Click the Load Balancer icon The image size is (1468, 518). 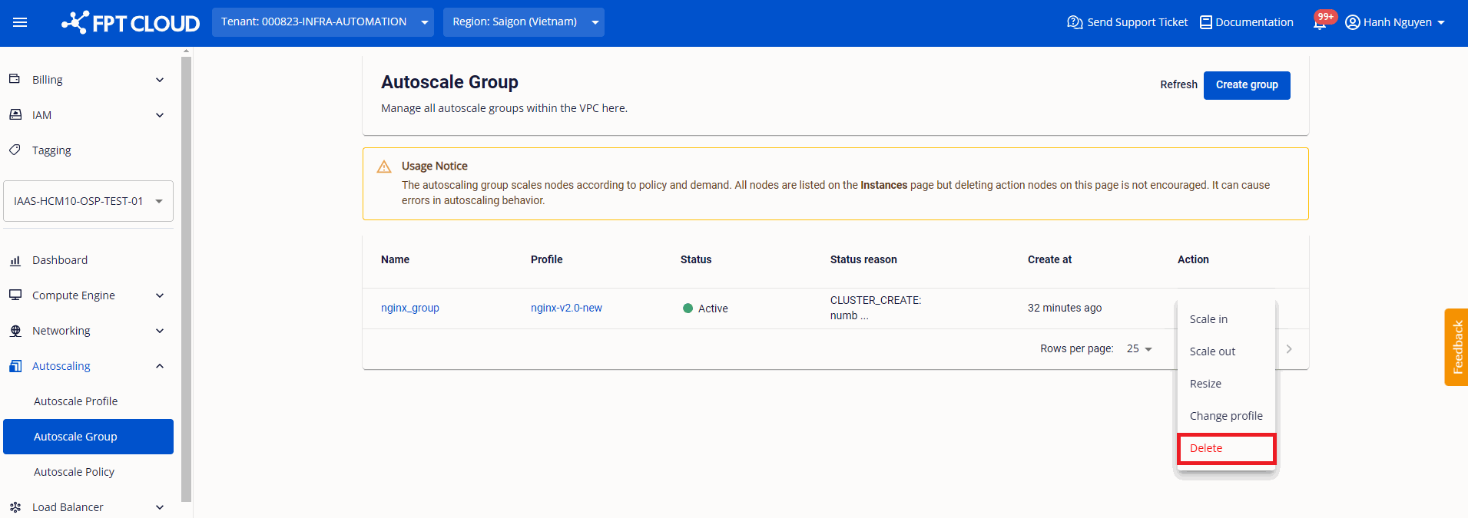[15, 506]
